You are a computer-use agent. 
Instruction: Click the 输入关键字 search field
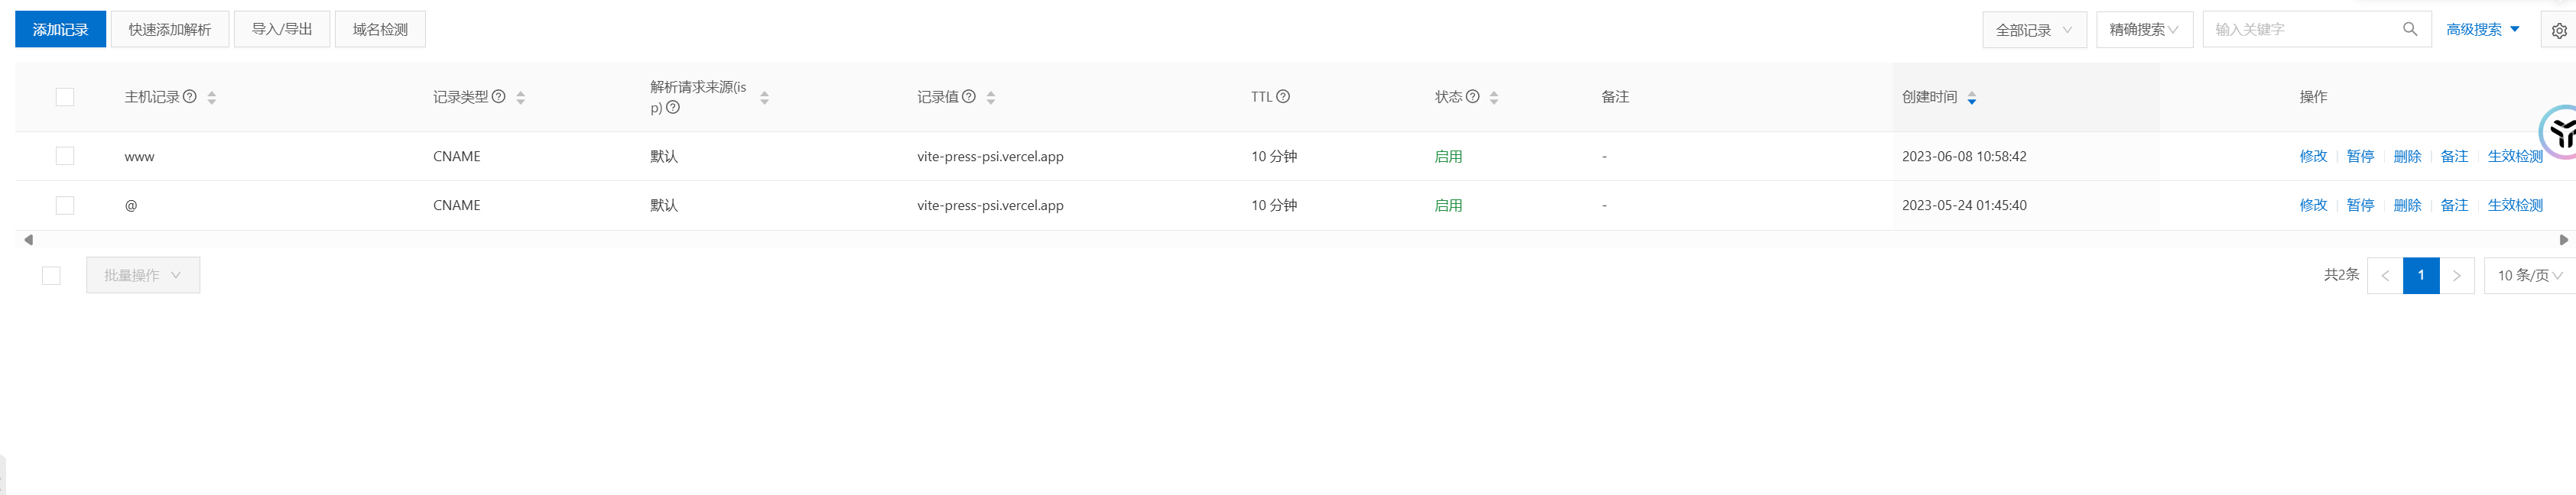[2300, 30]
